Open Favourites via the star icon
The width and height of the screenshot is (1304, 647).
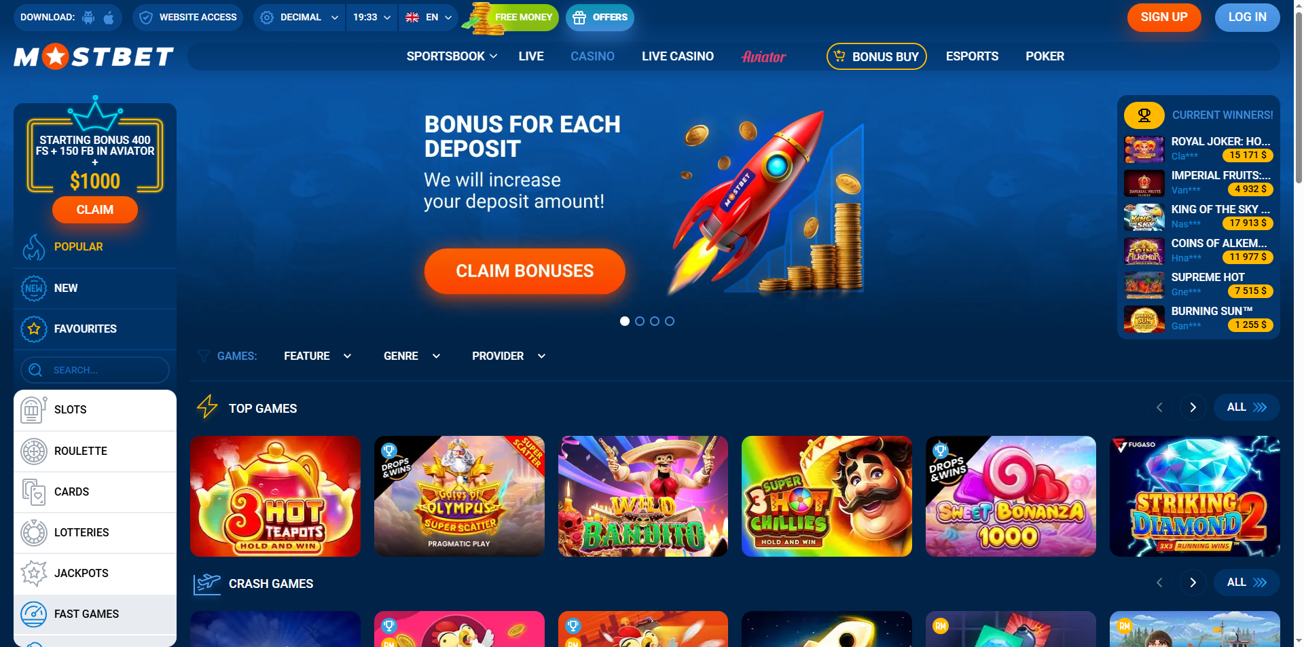point(33,329)
